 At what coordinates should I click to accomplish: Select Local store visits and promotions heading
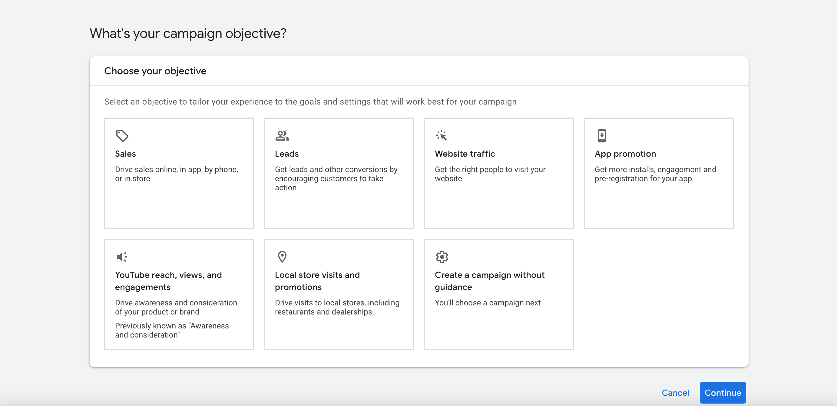click(317, 281)
